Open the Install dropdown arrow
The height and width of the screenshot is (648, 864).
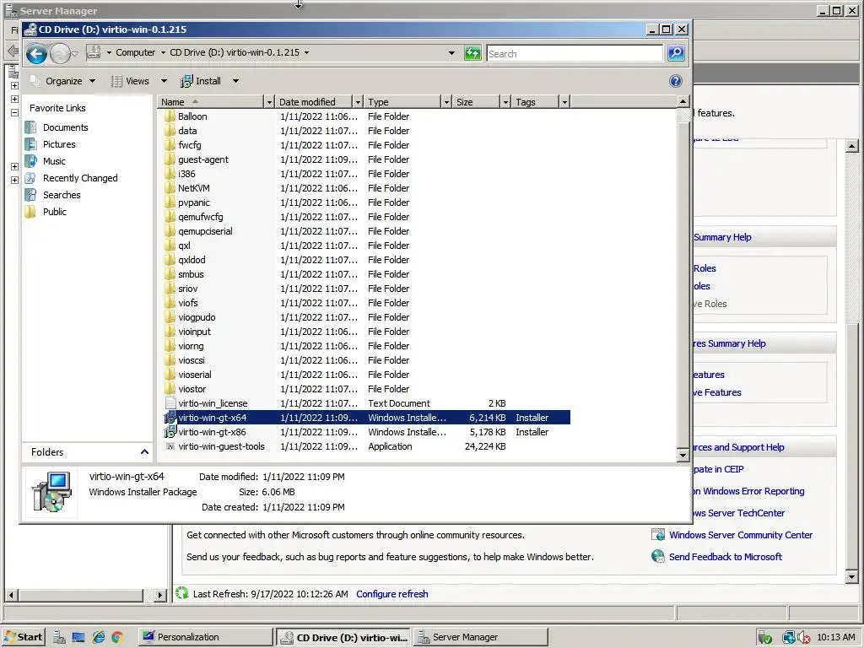click(x=235, y=81)
